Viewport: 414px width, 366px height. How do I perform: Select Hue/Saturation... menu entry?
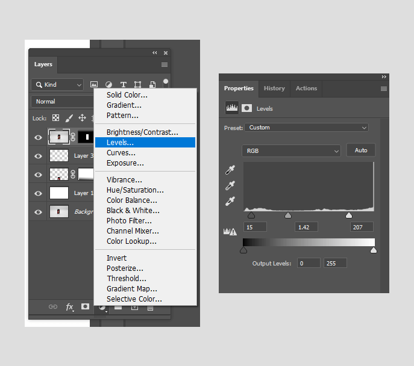(145, 190)
